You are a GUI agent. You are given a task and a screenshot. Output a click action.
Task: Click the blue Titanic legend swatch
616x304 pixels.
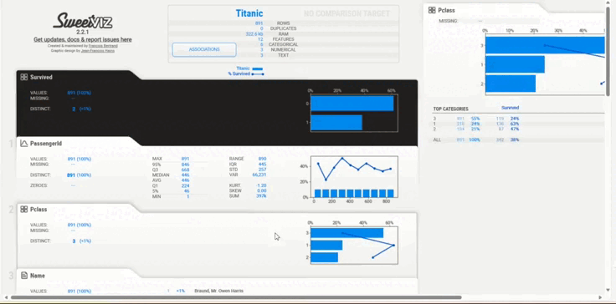pyautogui.click(x=257, y=68)
